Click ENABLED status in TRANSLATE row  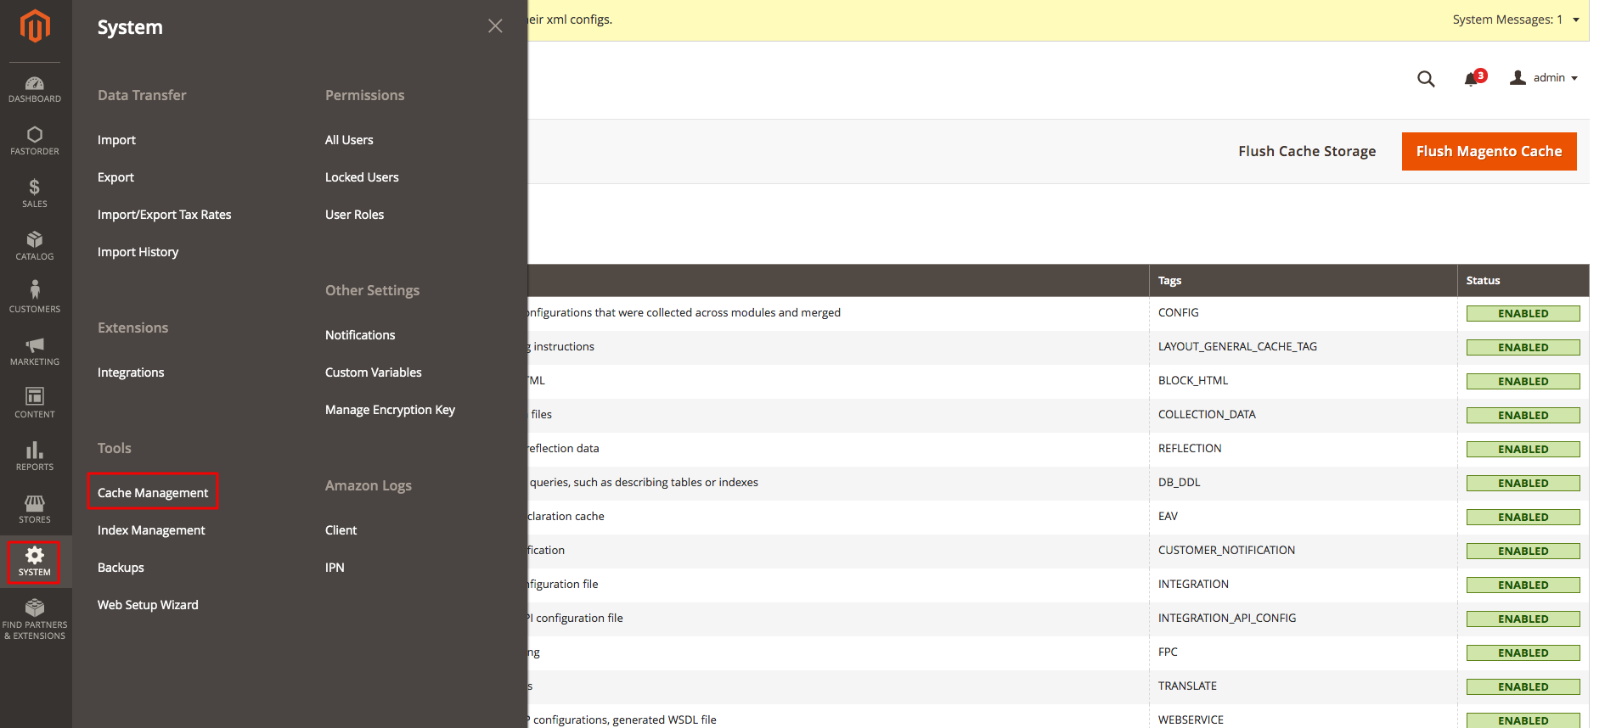coord(1523,687)
